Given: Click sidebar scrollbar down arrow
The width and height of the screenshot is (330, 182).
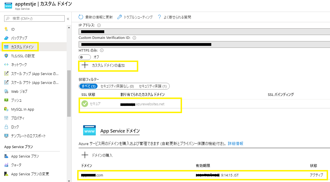Looking at the screenshot, I should tap(69, 180).
